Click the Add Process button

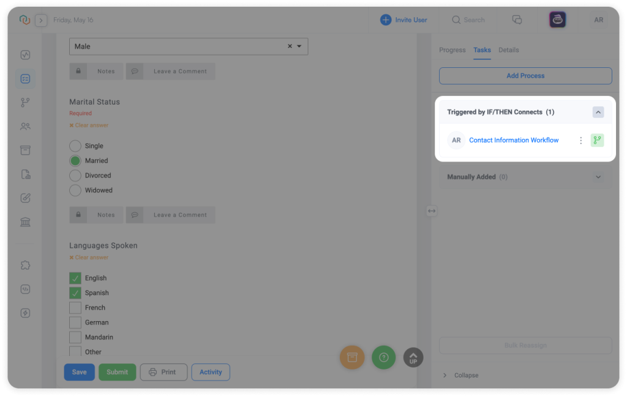pos(525,76)
